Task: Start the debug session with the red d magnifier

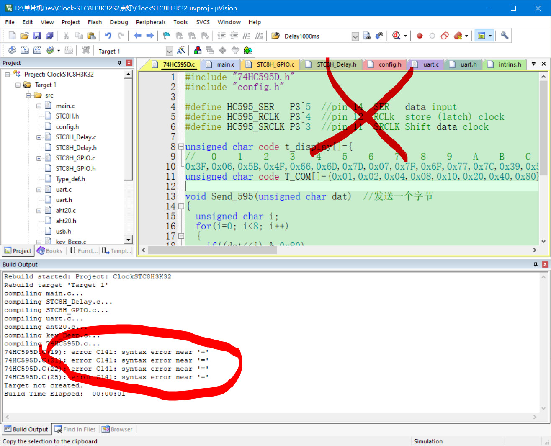Action: click(x=396, y=36)
